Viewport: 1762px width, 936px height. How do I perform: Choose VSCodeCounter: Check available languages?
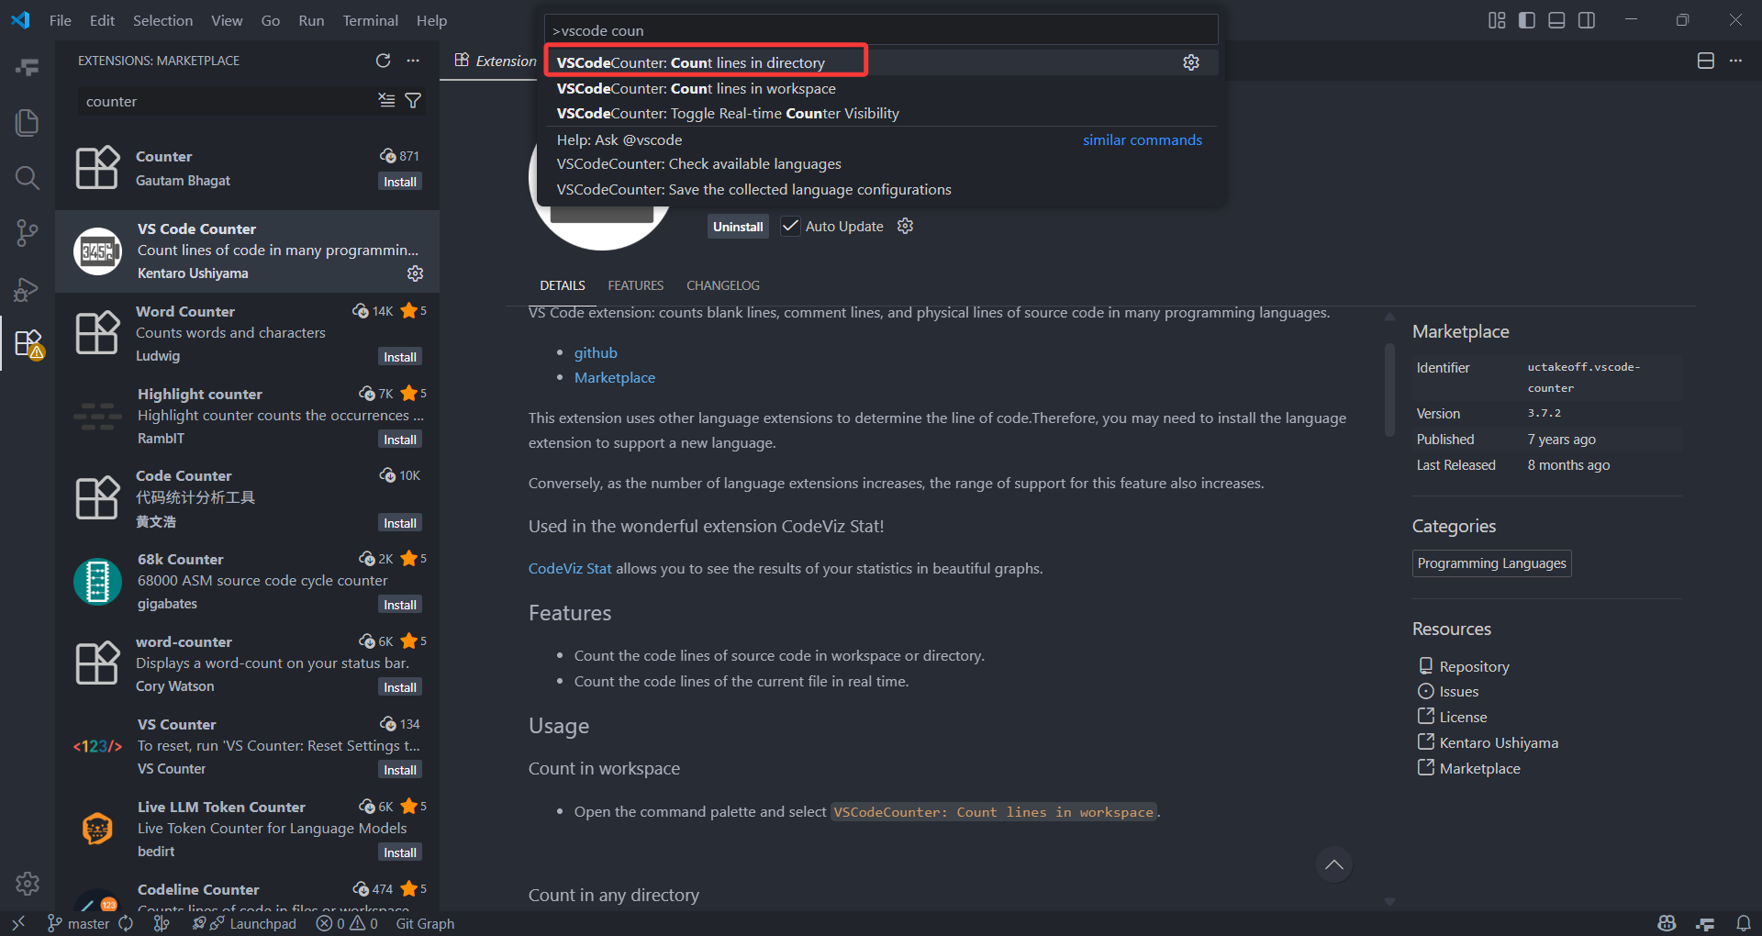(x=881, y=163)
